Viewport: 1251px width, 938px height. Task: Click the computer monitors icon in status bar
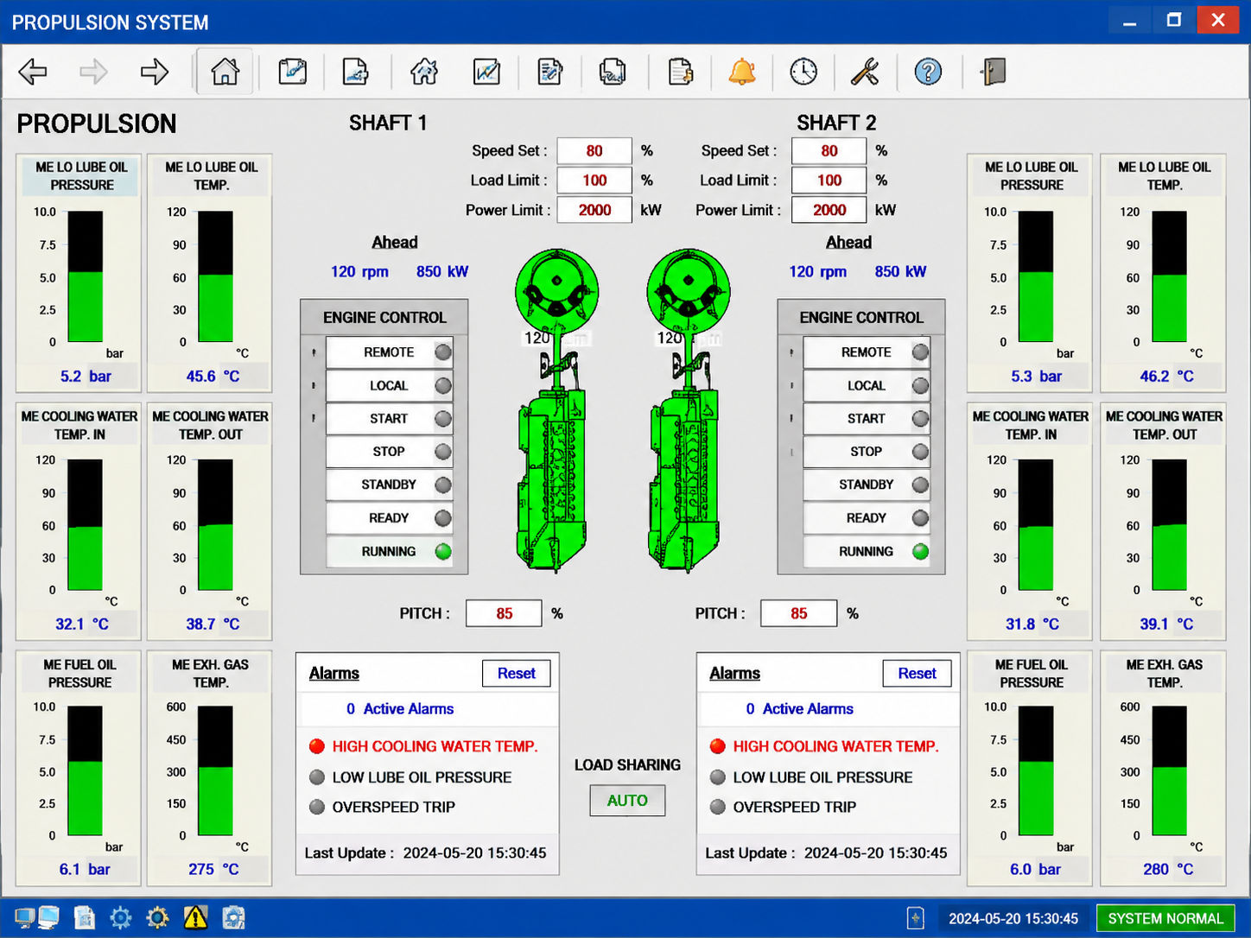pos(36,917)
